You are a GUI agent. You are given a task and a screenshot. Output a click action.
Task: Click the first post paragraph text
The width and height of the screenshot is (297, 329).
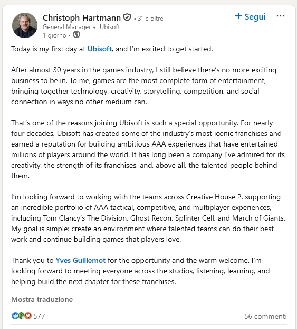click(x=112, y=49)
